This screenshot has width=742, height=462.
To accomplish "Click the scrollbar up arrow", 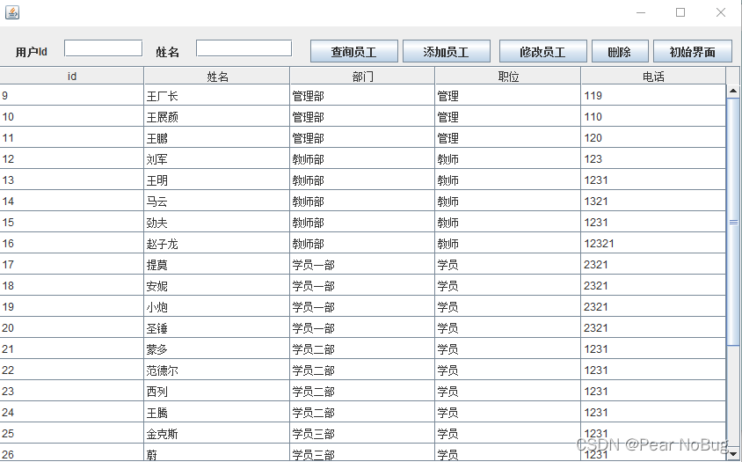I will tap(733, 91).
